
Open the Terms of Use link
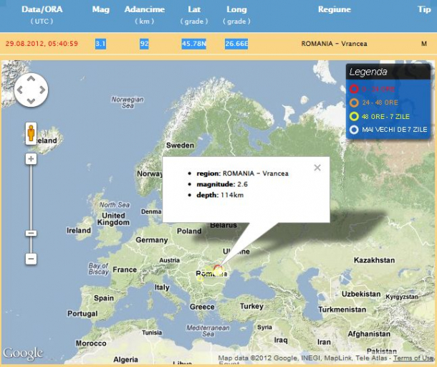(413, 358)
